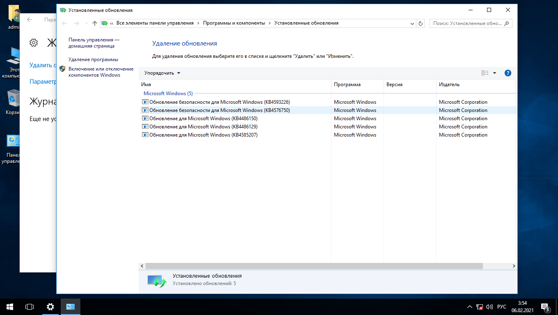
Task: Sort by the Имя column header
Action: 235,84
